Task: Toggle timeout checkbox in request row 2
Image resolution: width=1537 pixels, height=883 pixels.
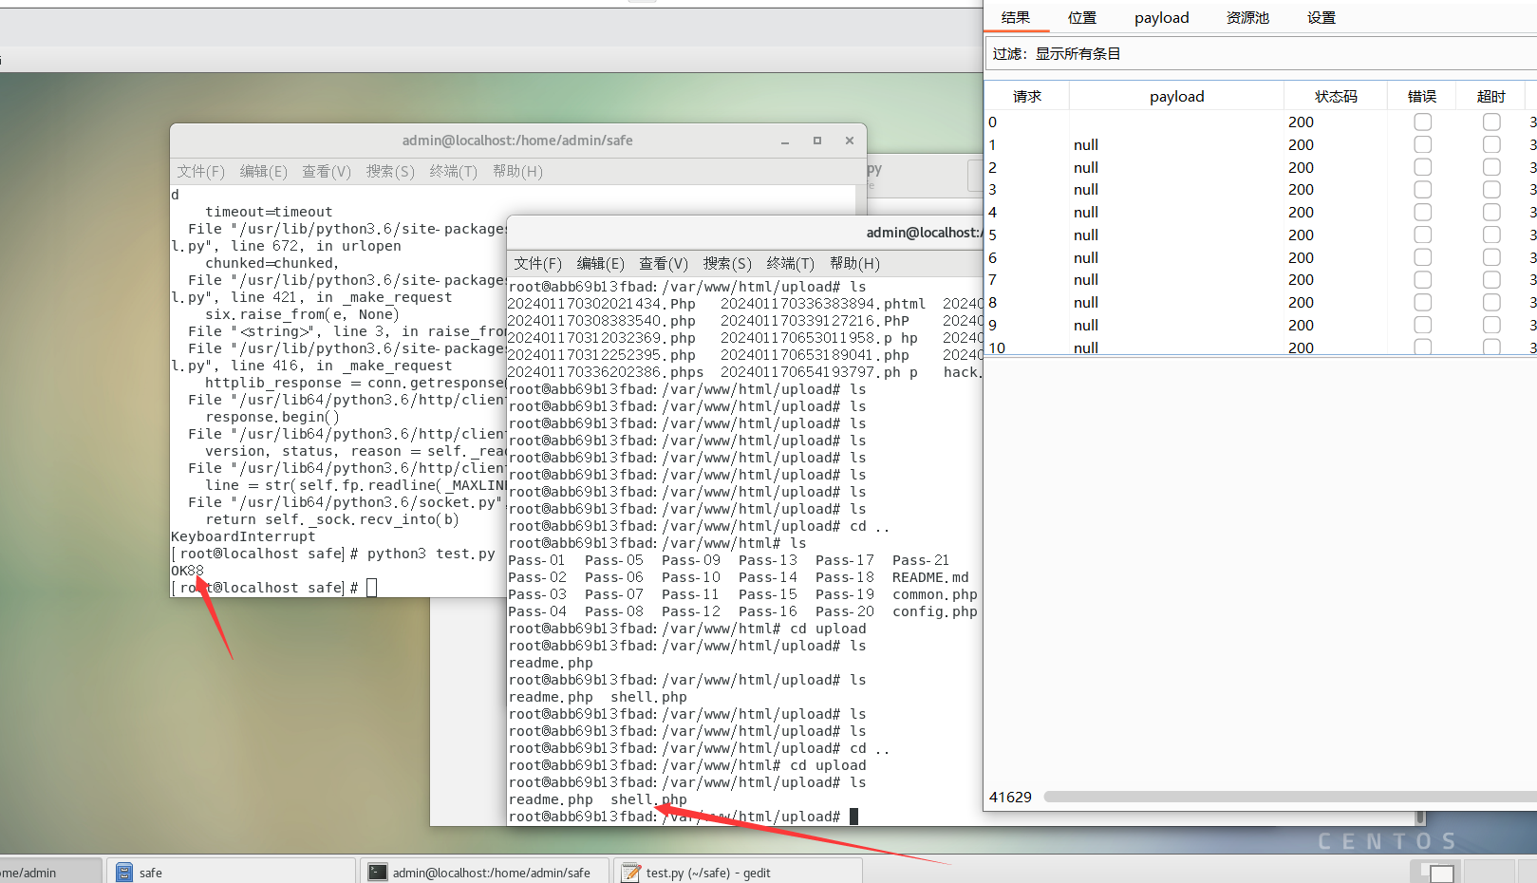Action: [x=1491, y=167]
